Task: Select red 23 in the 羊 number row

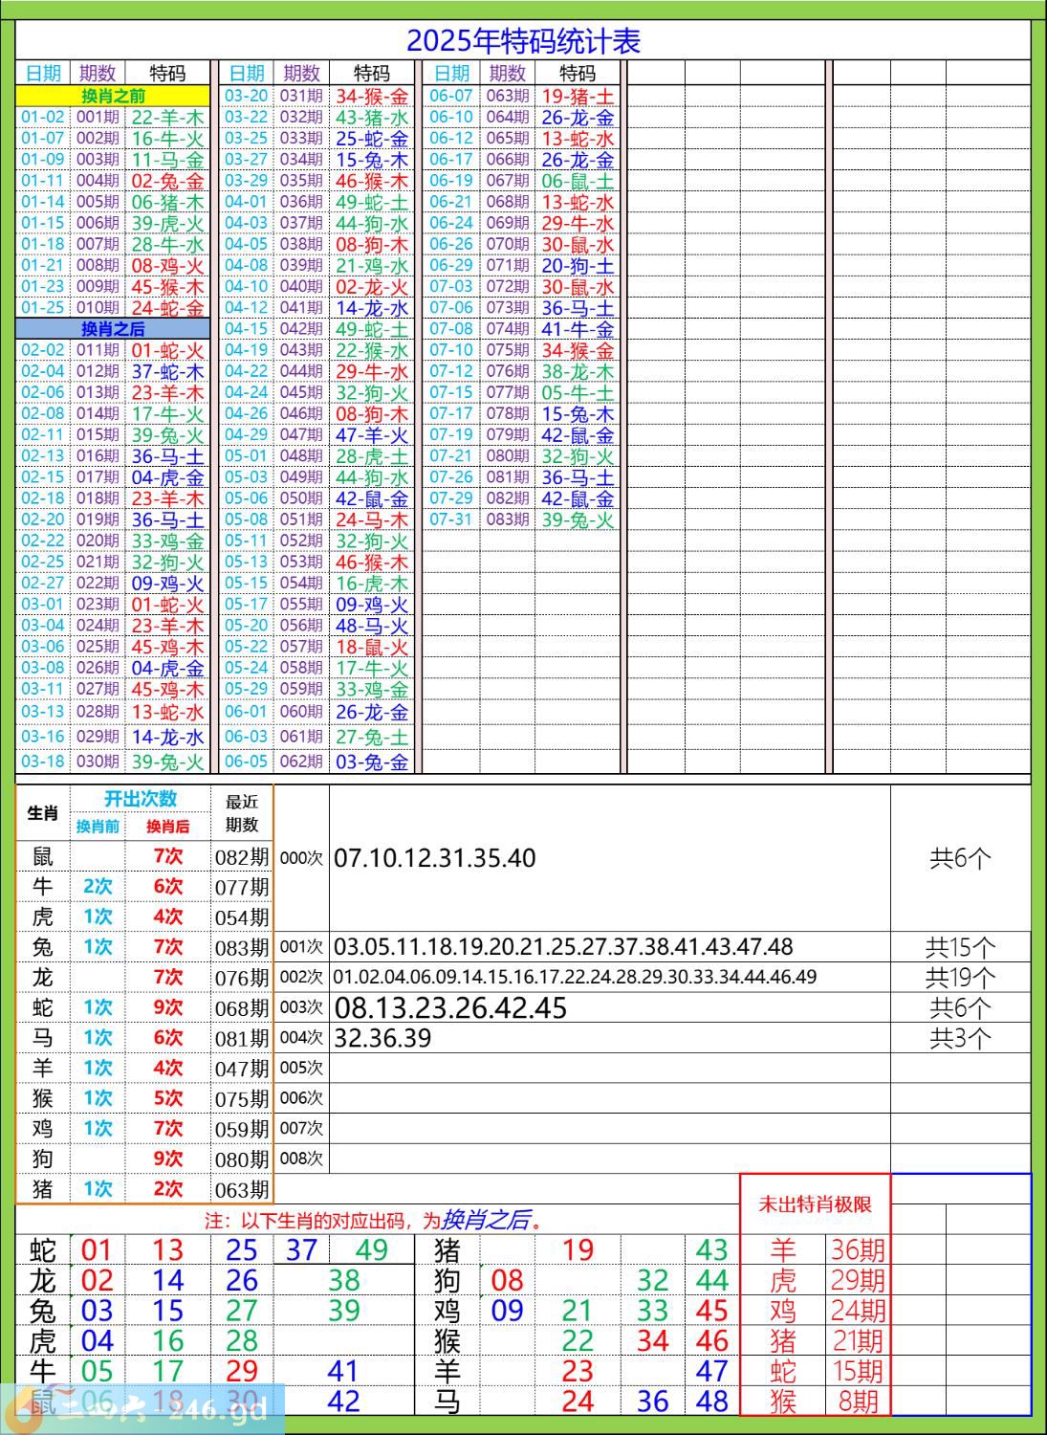Action: pyautogui.click(x=578, y=1371)
